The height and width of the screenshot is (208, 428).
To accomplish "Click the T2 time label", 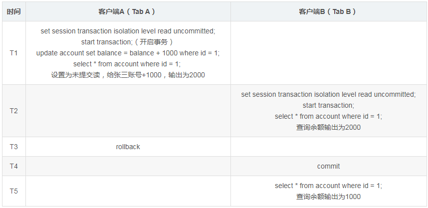I will click(x=14, y=111).
